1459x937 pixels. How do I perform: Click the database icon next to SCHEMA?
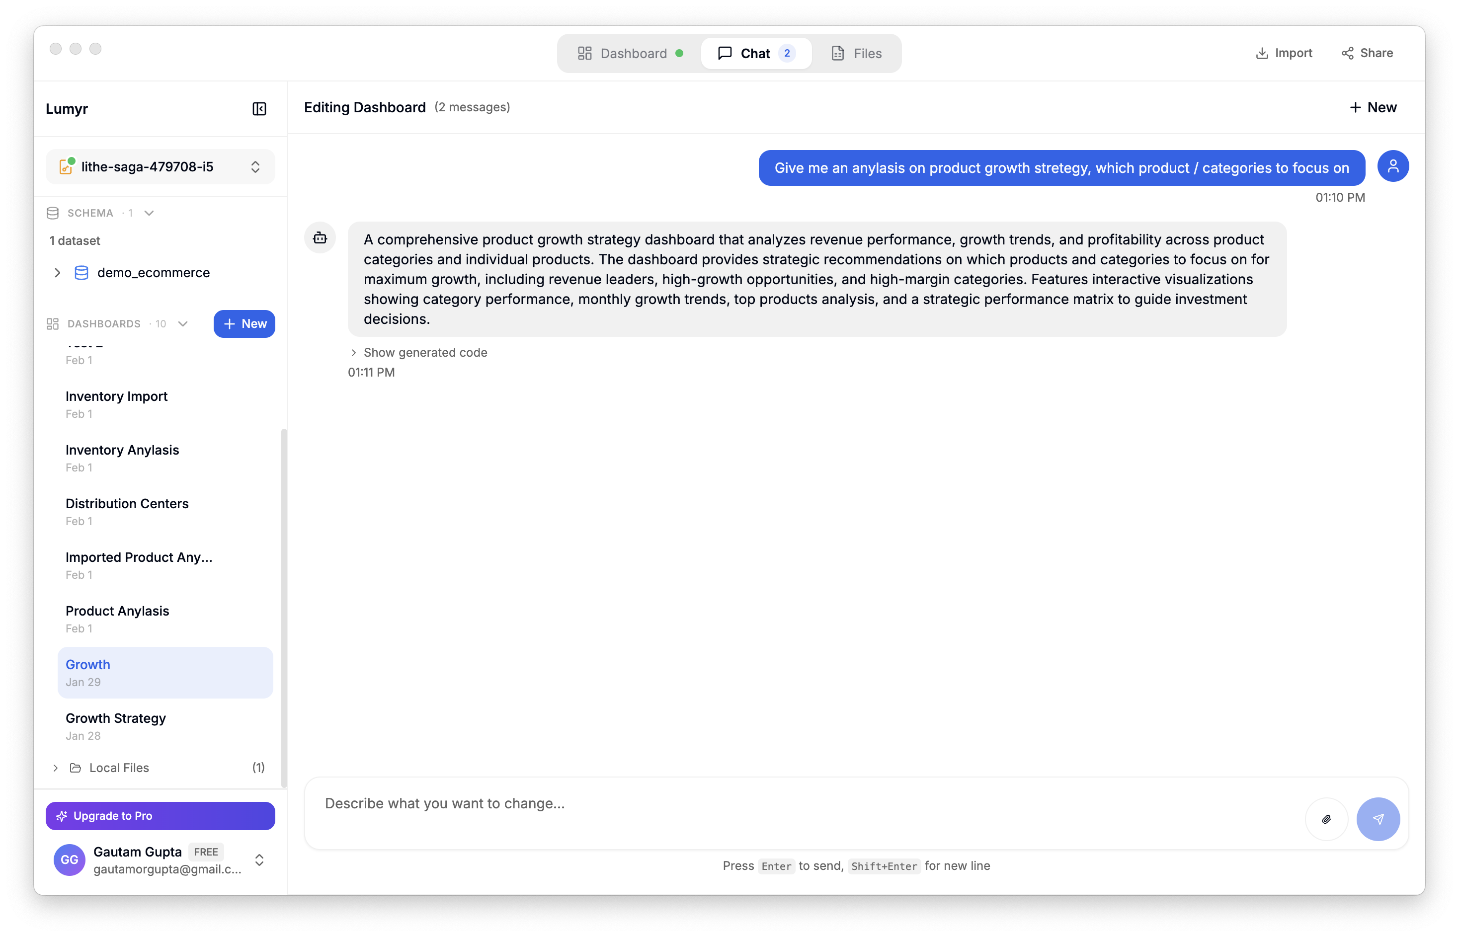[x=52, y=212]
